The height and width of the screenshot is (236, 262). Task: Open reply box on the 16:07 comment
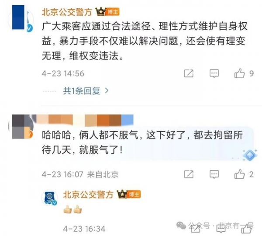pyautogui.click(x=214, y=174)
